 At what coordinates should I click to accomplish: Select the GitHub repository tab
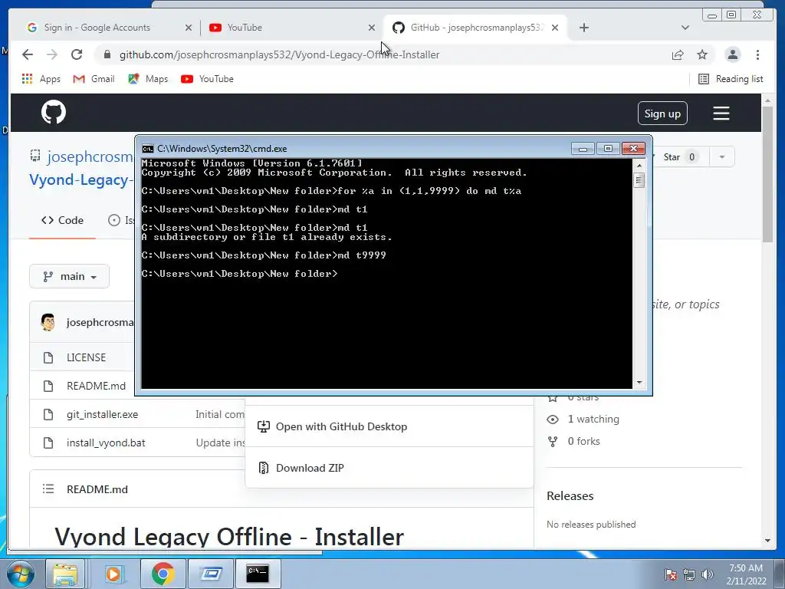pos(475,28)
